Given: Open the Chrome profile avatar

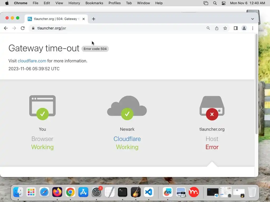Looking at the screenshot, I should (x=244, y=28).
